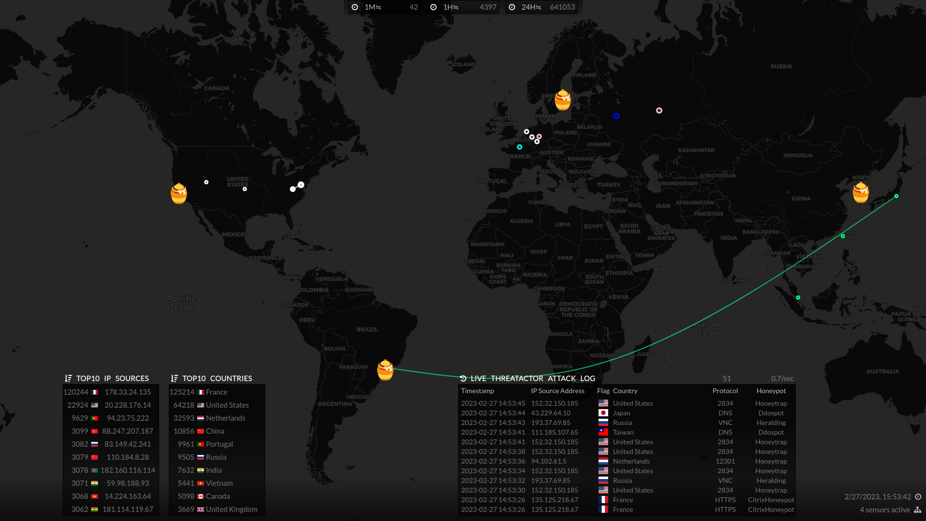Click the Honeypot column header
This screenshot has width=926, height=521.
(x=771, y=391)
